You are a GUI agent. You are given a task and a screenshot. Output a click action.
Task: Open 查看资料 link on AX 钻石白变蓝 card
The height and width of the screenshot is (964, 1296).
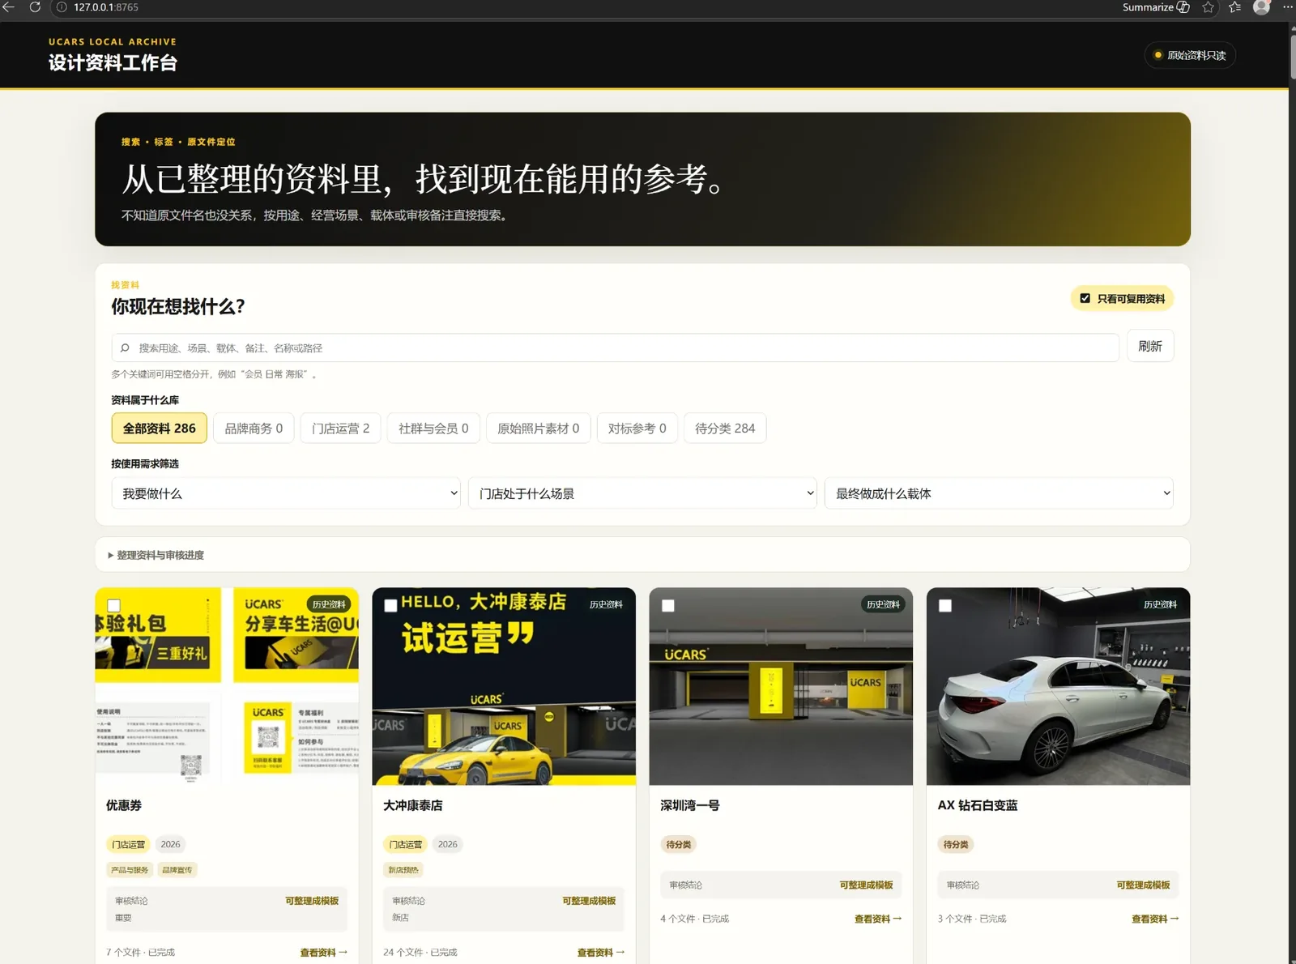(1154, 919)
